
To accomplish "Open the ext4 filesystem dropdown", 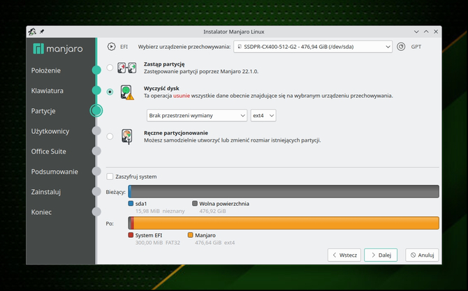I will [x=263, y=115].
